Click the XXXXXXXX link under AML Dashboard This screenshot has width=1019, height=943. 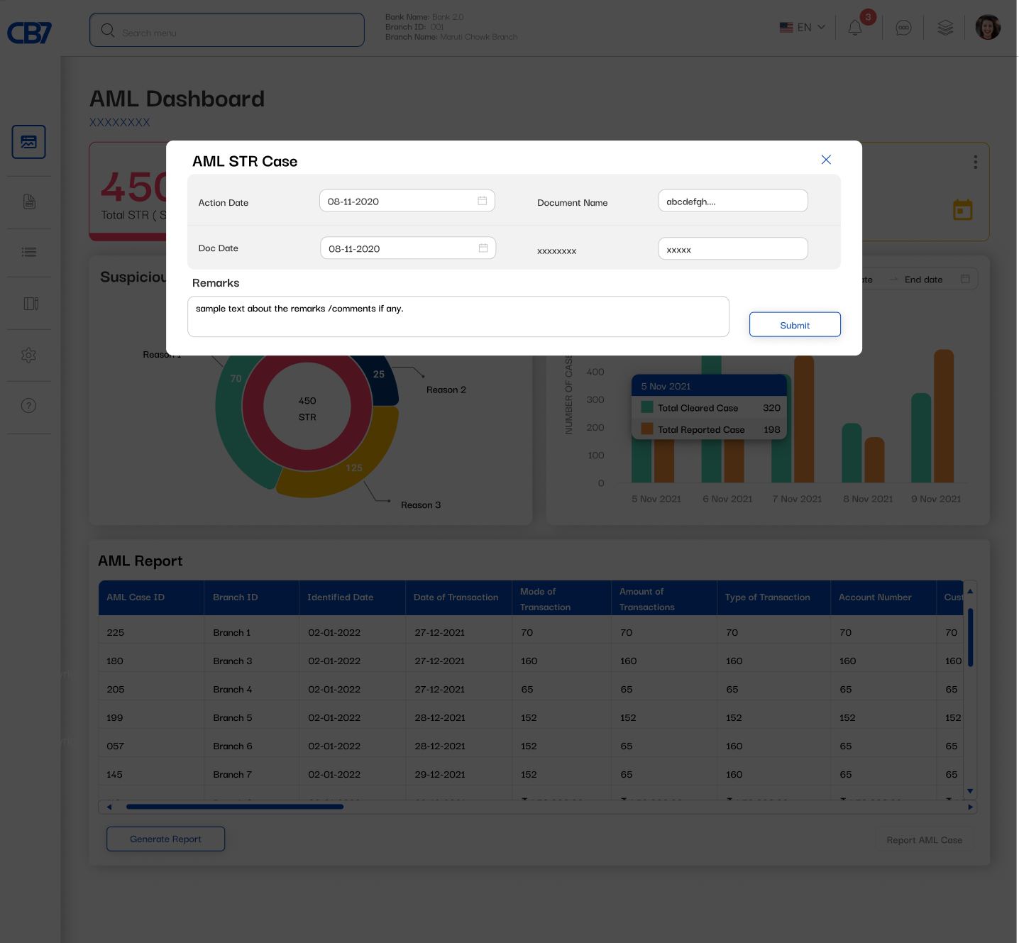119,122
